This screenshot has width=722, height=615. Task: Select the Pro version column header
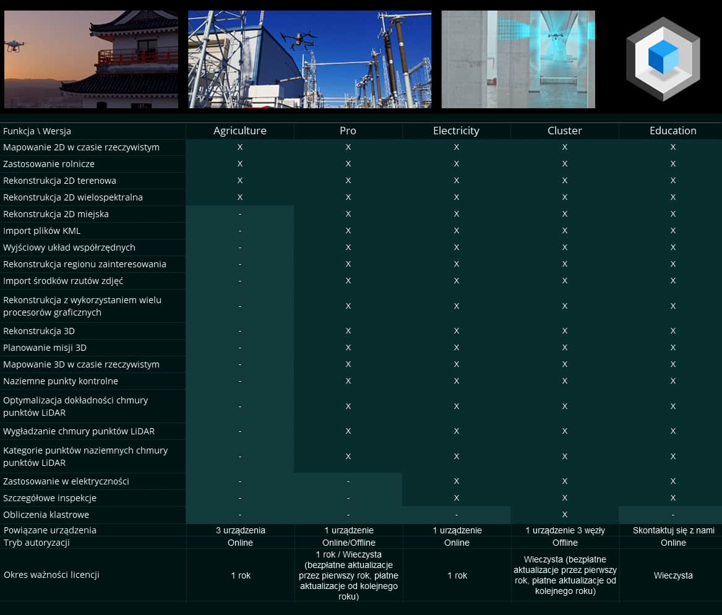click(x=348, y=131)
